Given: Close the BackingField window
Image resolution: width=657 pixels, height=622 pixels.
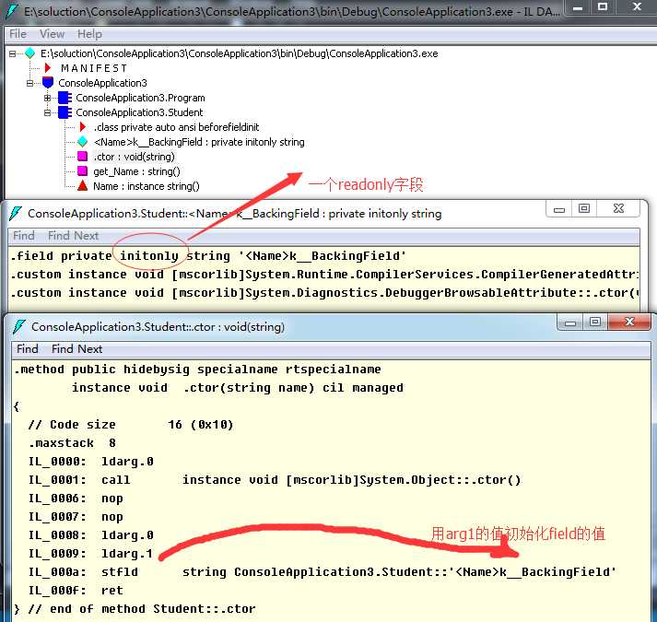Looking at the screenshot, I should [x=618, y=209].
